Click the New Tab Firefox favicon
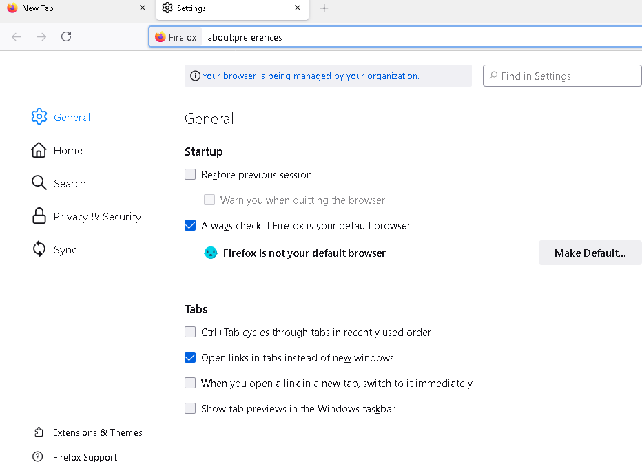 (12, 8)
